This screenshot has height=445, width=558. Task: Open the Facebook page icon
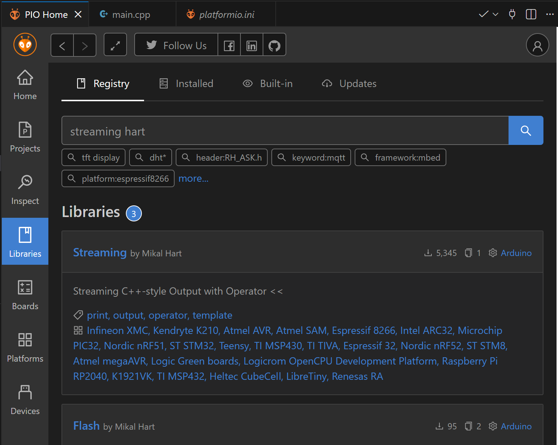click(229, 45)
